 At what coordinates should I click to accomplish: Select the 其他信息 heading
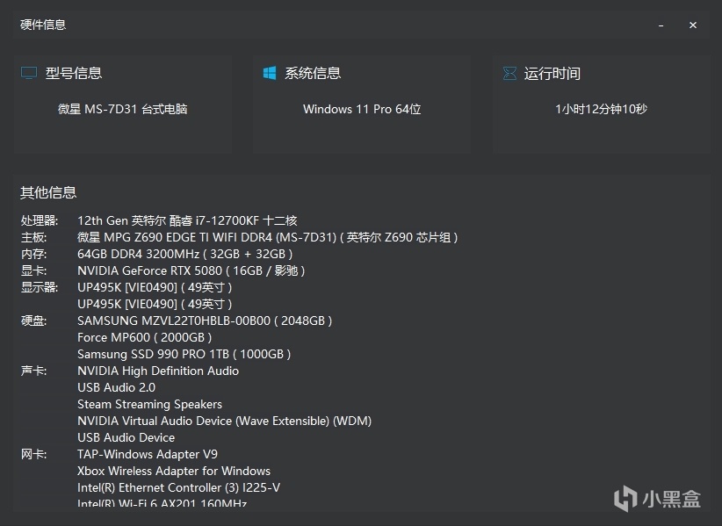coord(48,192)
